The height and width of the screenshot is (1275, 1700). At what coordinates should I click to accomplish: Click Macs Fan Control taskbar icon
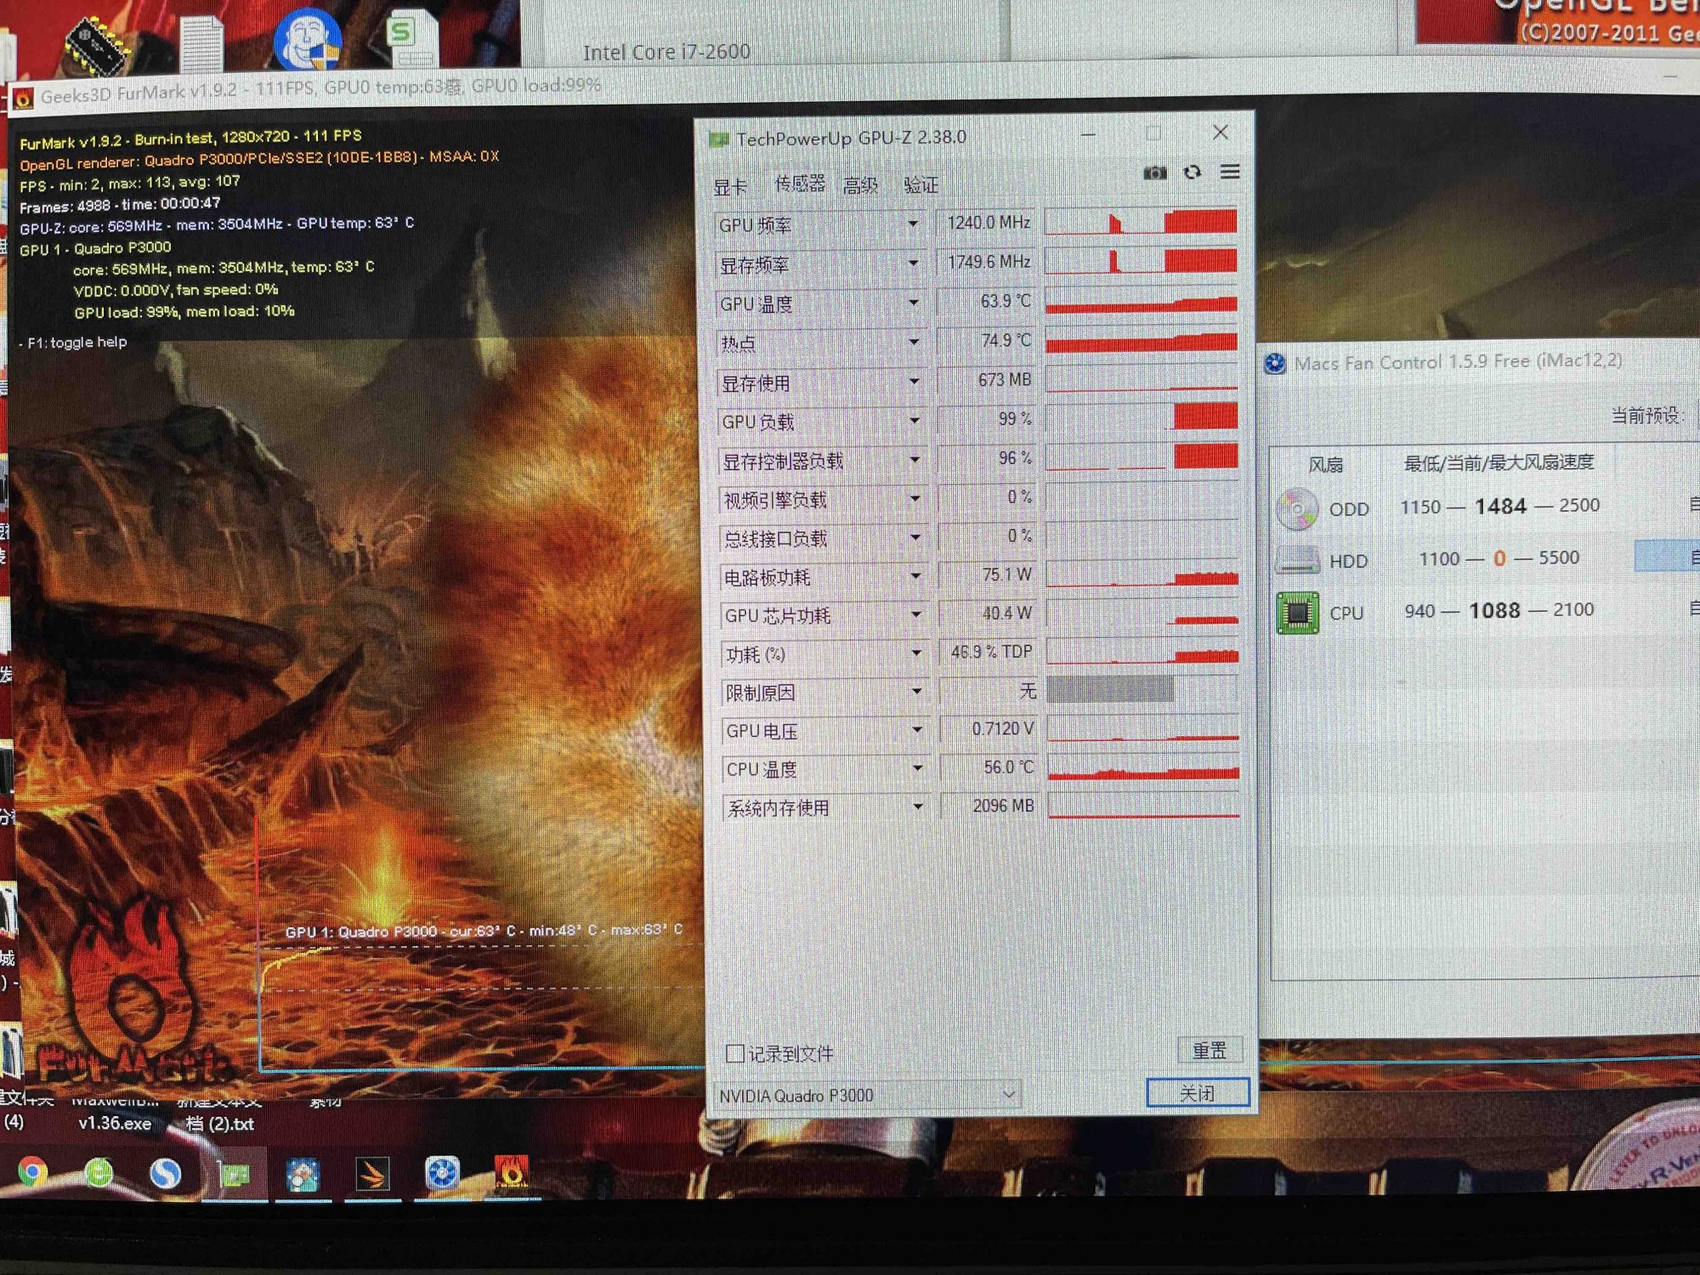(x=443, y=1174)
